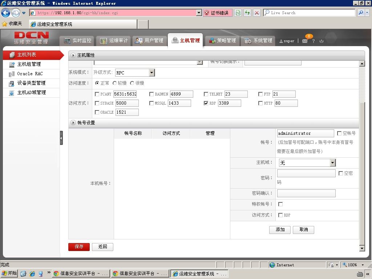Check the FTP access checkbox
Image resolution: width=372 pixels, height=279 pixels.
click(x=260, y=94)
